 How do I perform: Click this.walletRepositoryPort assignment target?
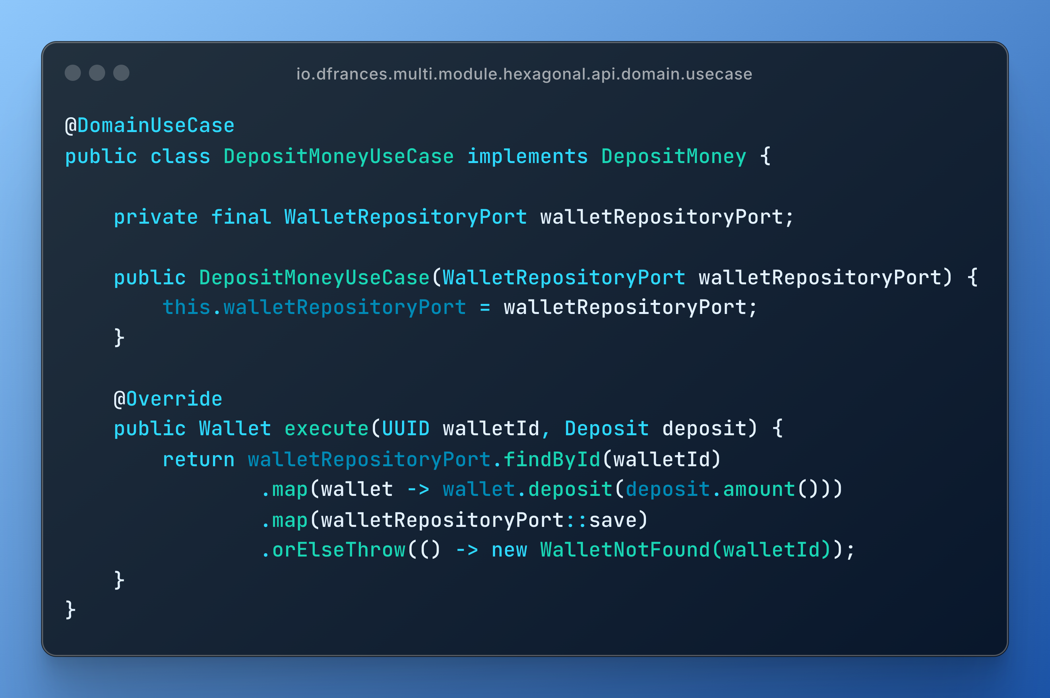[314, 308]
